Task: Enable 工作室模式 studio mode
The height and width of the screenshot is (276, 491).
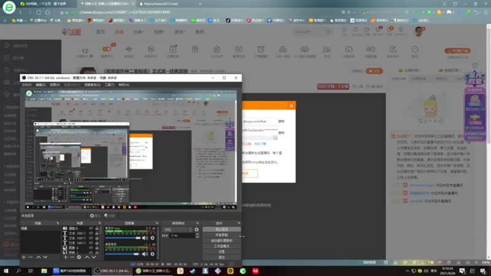Action: [222, 247]
